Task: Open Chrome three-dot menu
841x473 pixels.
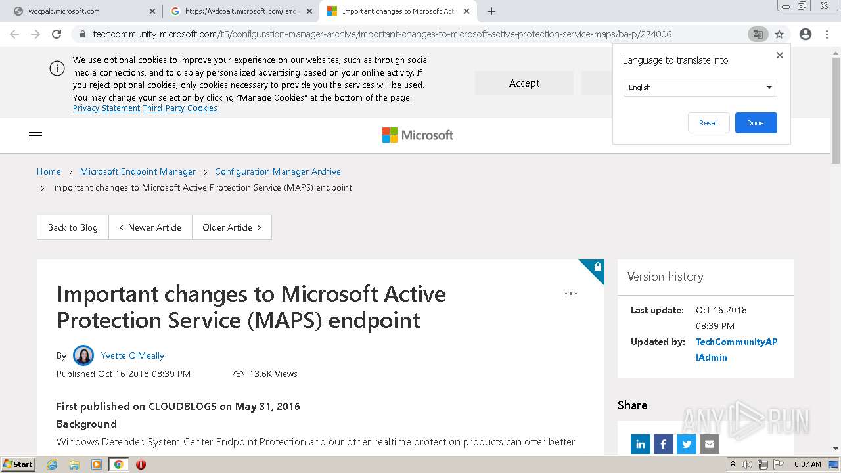Action: (827, 34)
